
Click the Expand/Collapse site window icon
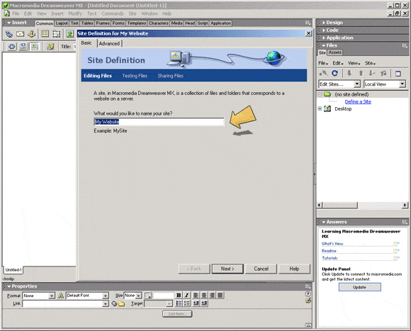pos(398,74)
